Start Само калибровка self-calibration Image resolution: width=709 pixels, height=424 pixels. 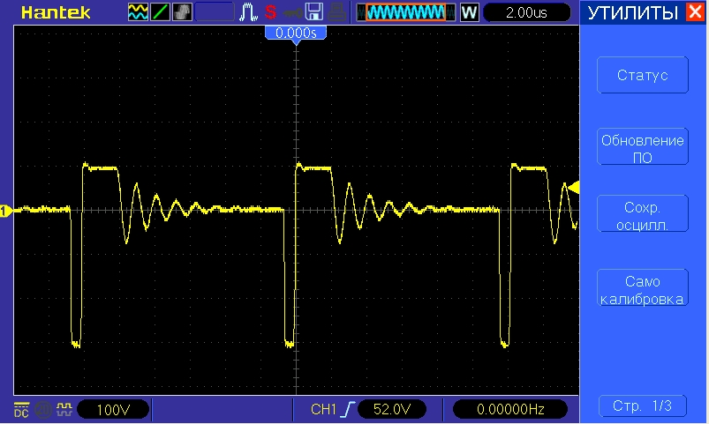642,289
